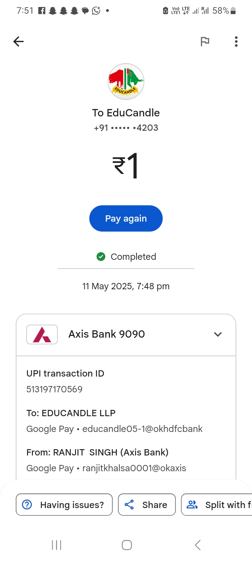Screen dimensions: 252x561
Task: Tap the Android home button icon
Action: [127, 545]
